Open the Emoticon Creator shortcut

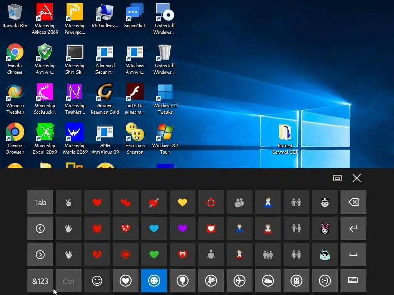(135, 139)
